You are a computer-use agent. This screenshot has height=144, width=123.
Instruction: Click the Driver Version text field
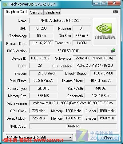tap(73, 103)
